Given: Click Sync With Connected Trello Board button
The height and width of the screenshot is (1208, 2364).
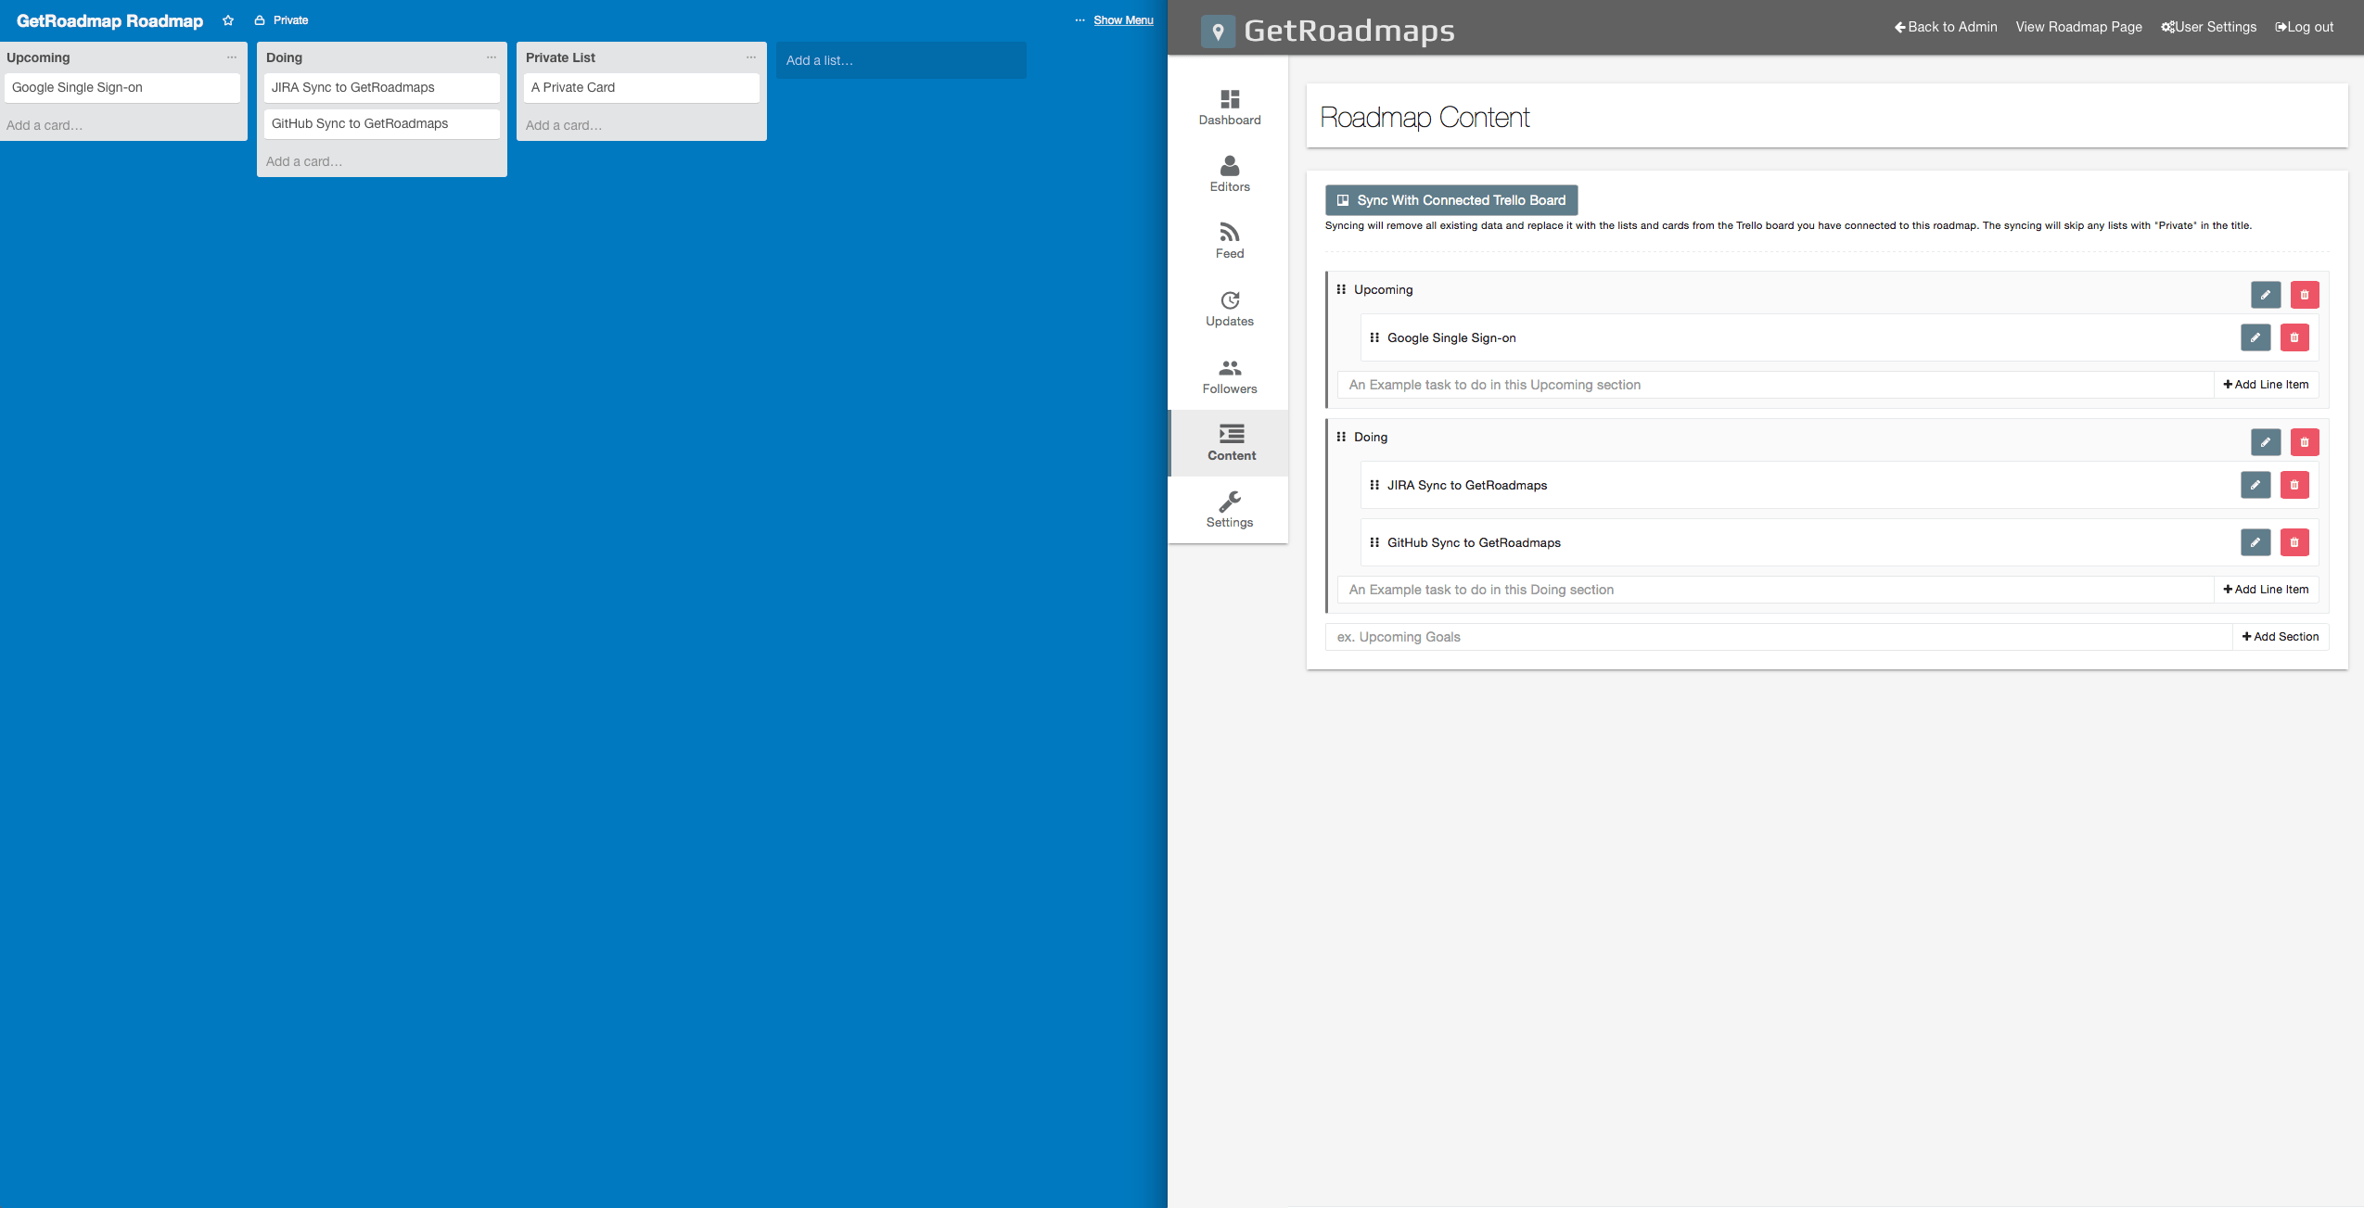Looking at the screenshot, I should pos(1450,200).
